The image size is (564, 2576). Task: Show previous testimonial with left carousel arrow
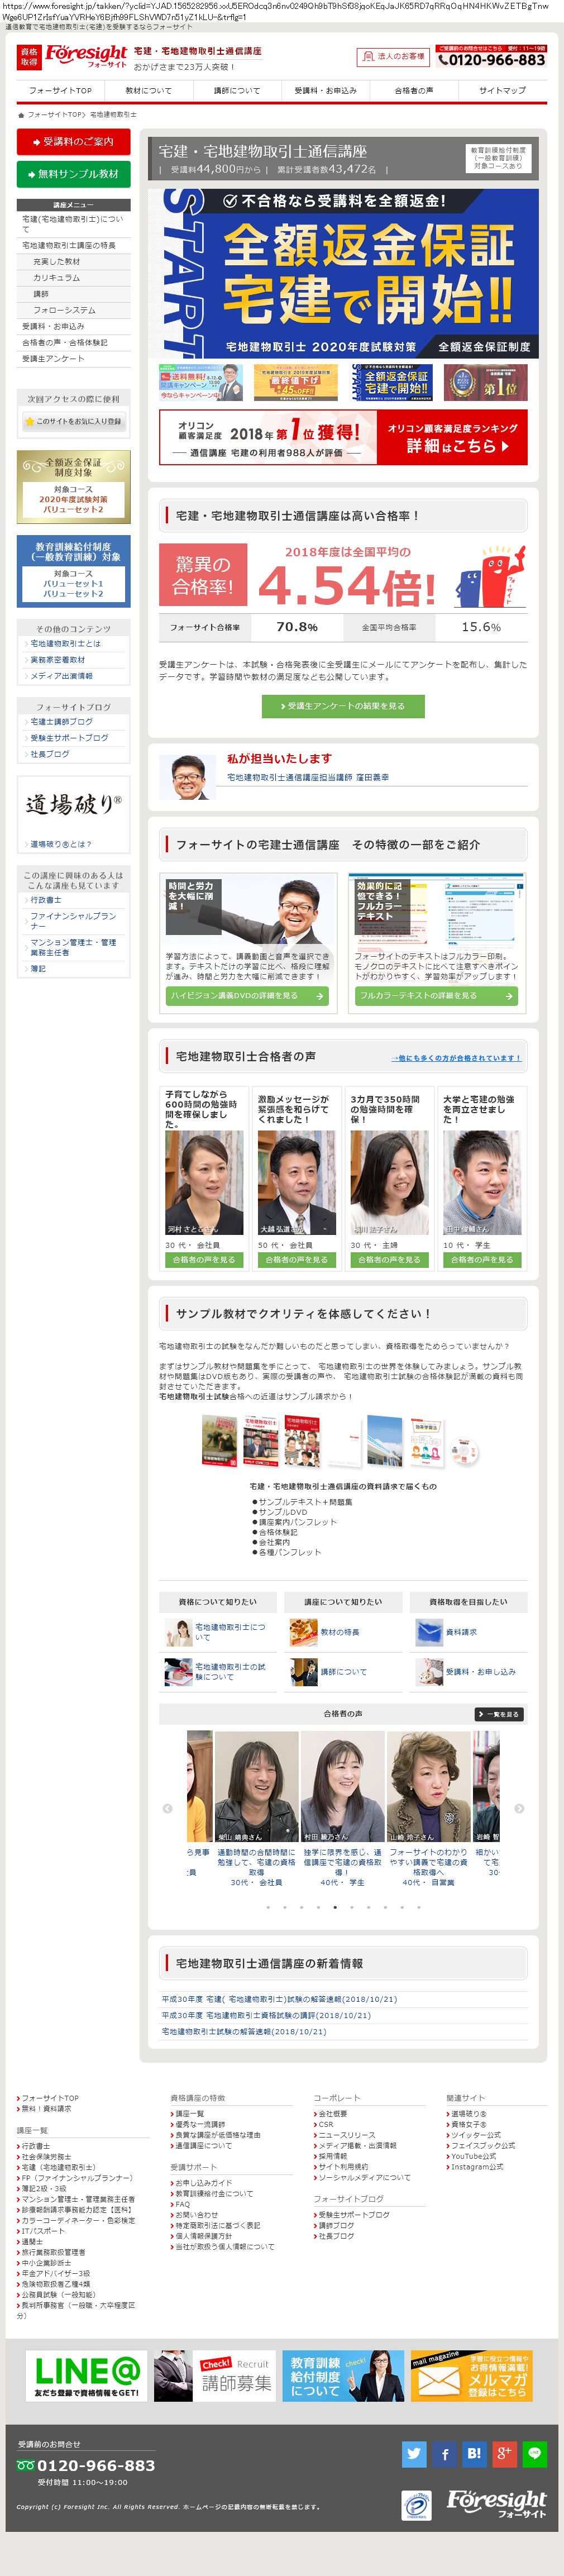(x=167, y=1808)
